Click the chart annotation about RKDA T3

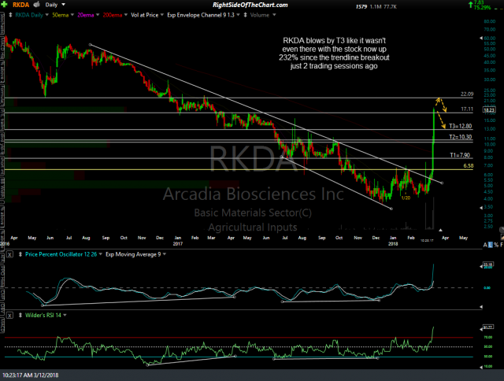[x=334, y=54]
